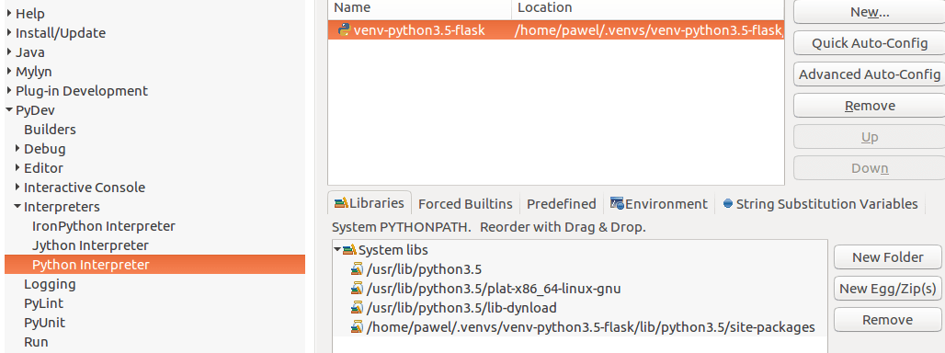The height and width of the screenshot is (353, 945).
Task: Select the venv-python3.5-flask interpreter name
Action: 419,29
